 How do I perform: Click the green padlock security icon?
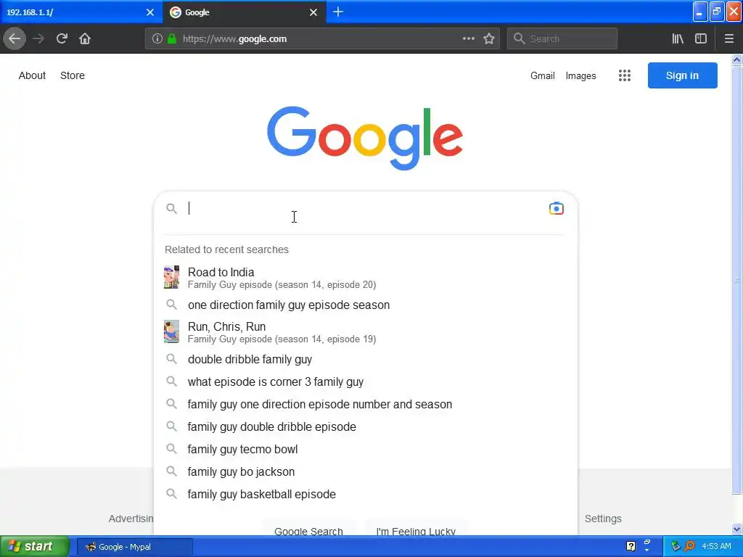(172, 39)
